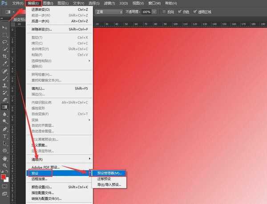This screenshot has height=204, width=267.
Task: Select the Crop tool
Action: coord(5,56)
